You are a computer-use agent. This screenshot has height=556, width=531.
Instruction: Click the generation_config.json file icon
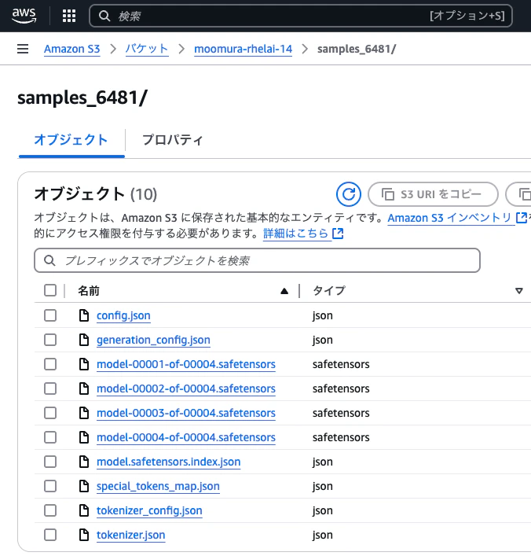(84, 340)
